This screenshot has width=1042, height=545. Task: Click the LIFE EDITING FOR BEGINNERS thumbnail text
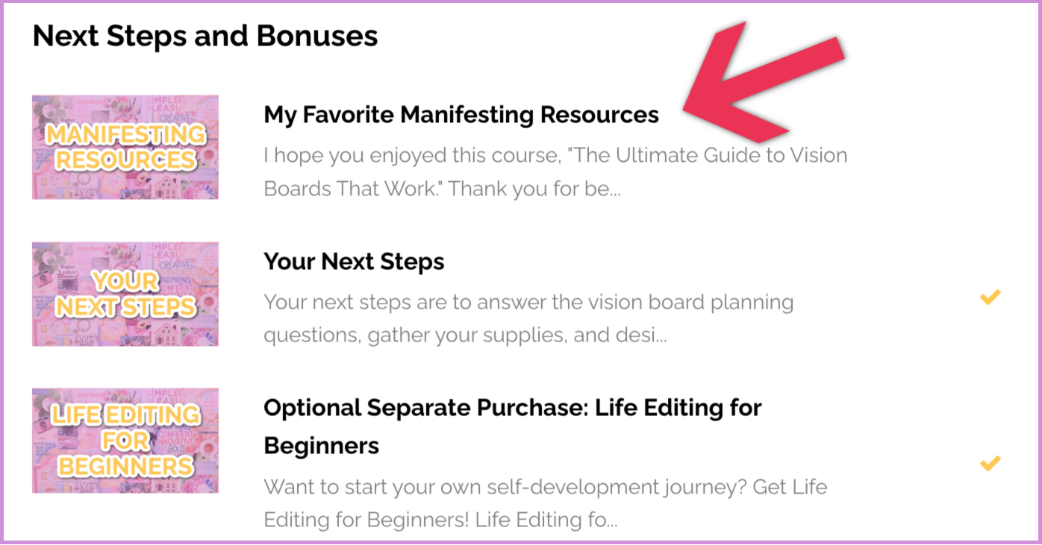click(125, 440)
